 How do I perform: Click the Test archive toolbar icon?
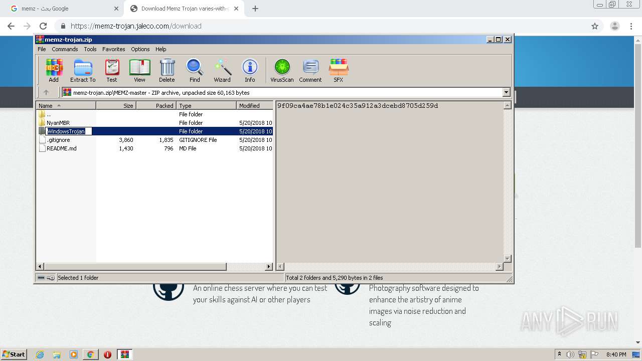click(x=112, y=70)
